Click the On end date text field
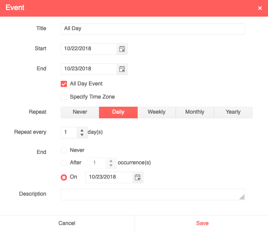268x232 pixels. [x=109, y=177]
